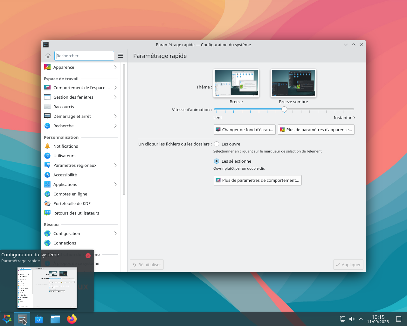This screenshot has width=407, height=326.
Task: Open Discover software center from taskbar
Action: pos(39,319)
